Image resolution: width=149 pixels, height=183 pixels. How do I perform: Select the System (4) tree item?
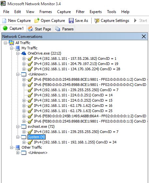tap(36, 137)
